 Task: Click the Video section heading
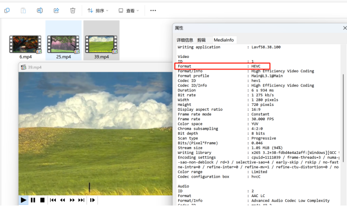[x=183, y=56]
